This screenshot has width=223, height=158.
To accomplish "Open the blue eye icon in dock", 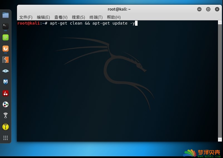I will click(6, 71).
